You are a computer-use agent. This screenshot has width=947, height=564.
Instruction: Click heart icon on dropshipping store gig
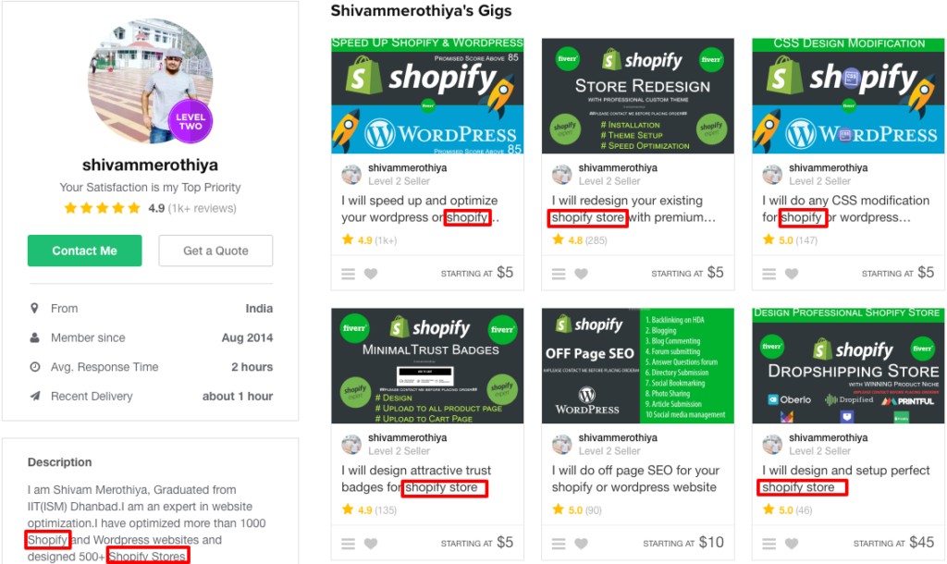pyautogui.click(x=792, y=544)
